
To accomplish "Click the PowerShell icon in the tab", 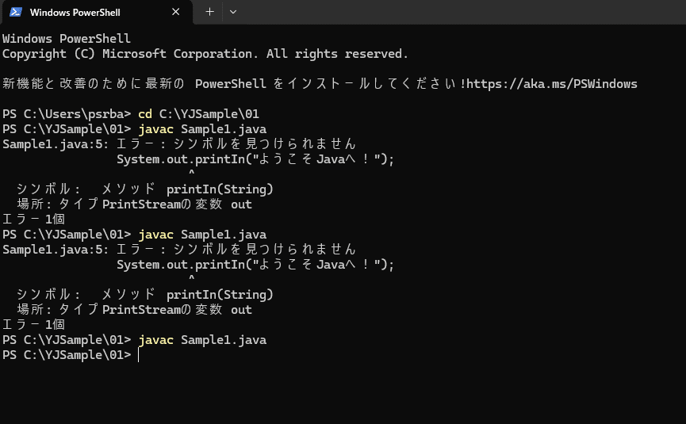I will (16, 12).
